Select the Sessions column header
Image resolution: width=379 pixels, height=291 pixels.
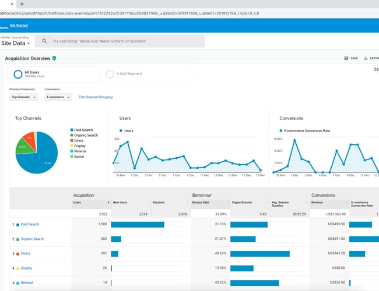tap(159, 203)
